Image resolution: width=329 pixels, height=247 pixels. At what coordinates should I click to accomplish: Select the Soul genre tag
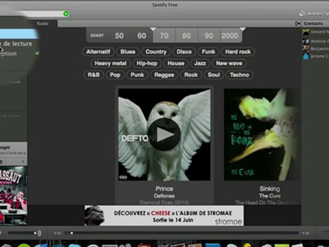214,75
